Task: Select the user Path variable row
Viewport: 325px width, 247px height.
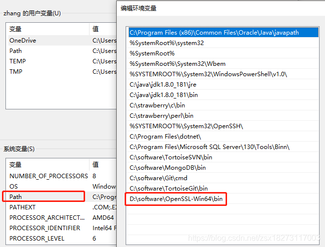Action: click(x=62, y=51)
